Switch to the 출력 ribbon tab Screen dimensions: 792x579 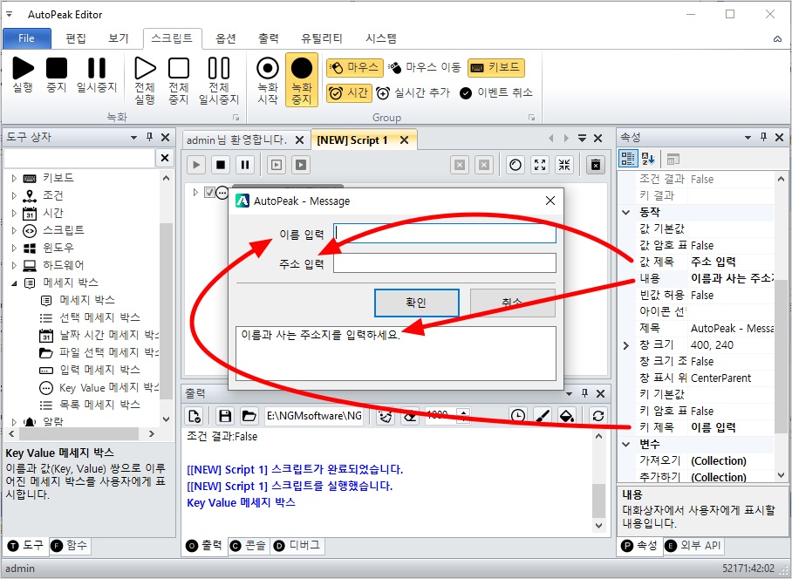(x=268, y=38)
